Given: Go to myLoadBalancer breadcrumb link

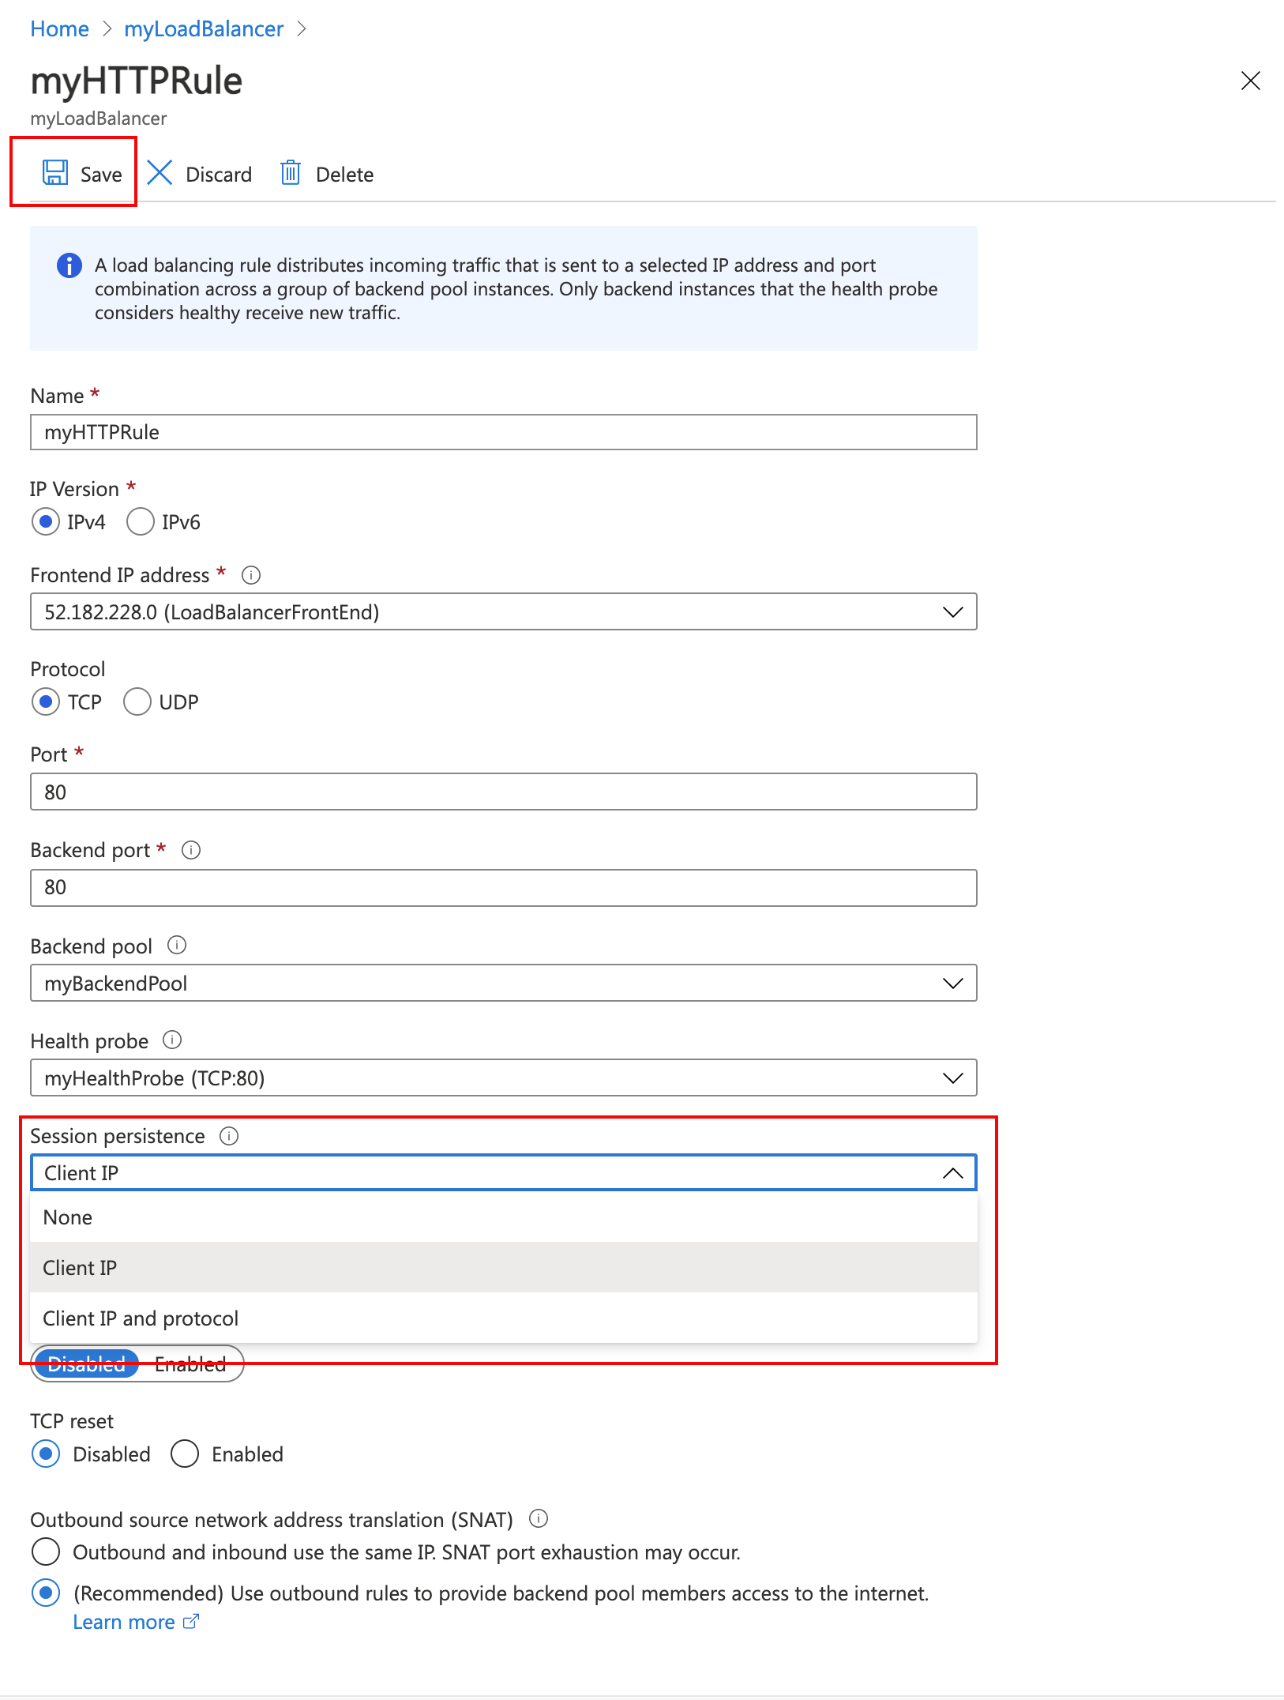Looking at the screenshot, I should (204, 29).
